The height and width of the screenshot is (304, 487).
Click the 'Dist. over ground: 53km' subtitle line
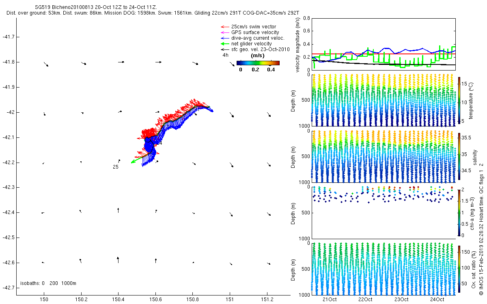click(153, 13)
